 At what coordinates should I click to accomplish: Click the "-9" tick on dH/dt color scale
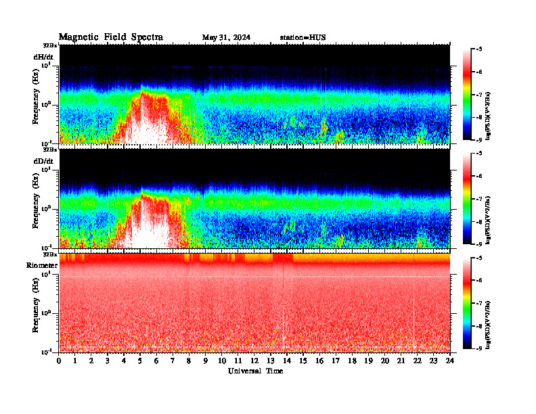click(479, 140)
